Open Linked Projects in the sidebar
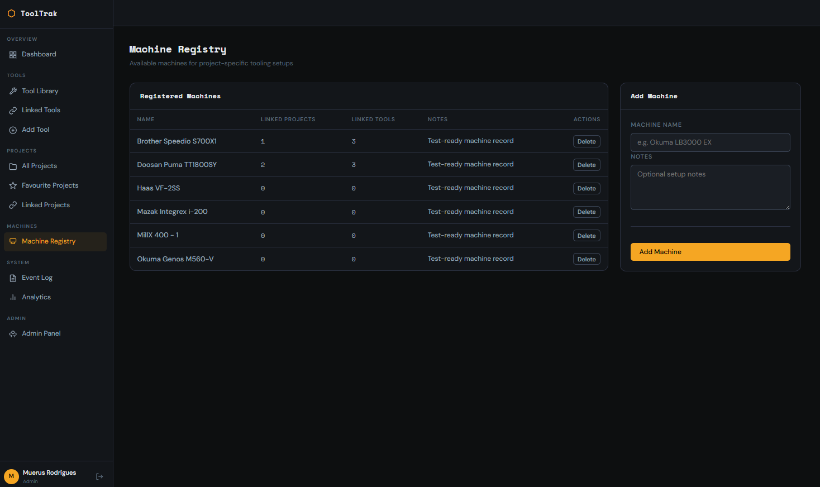The image size is (820, 487). coord(55,206)
